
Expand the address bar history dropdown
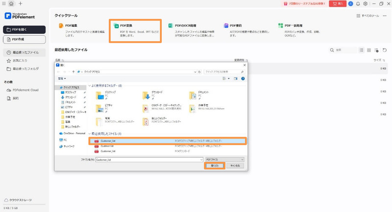[x=195, y=72]
